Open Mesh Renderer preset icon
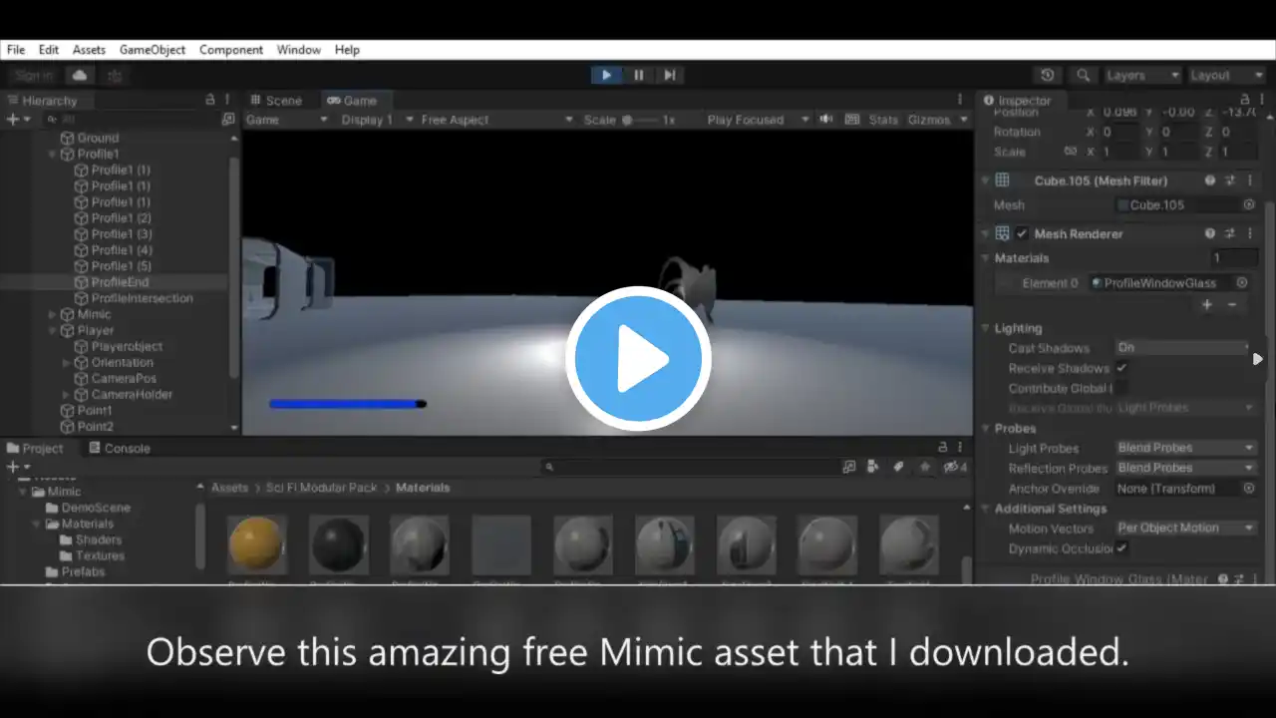The width and height of the screenshot is (1276, 718). click(1230, 233)
